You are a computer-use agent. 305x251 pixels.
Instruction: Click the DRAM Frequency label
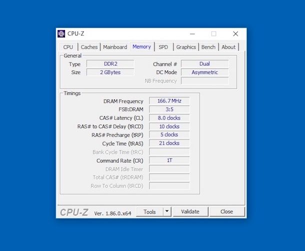[x=123, y=101]
